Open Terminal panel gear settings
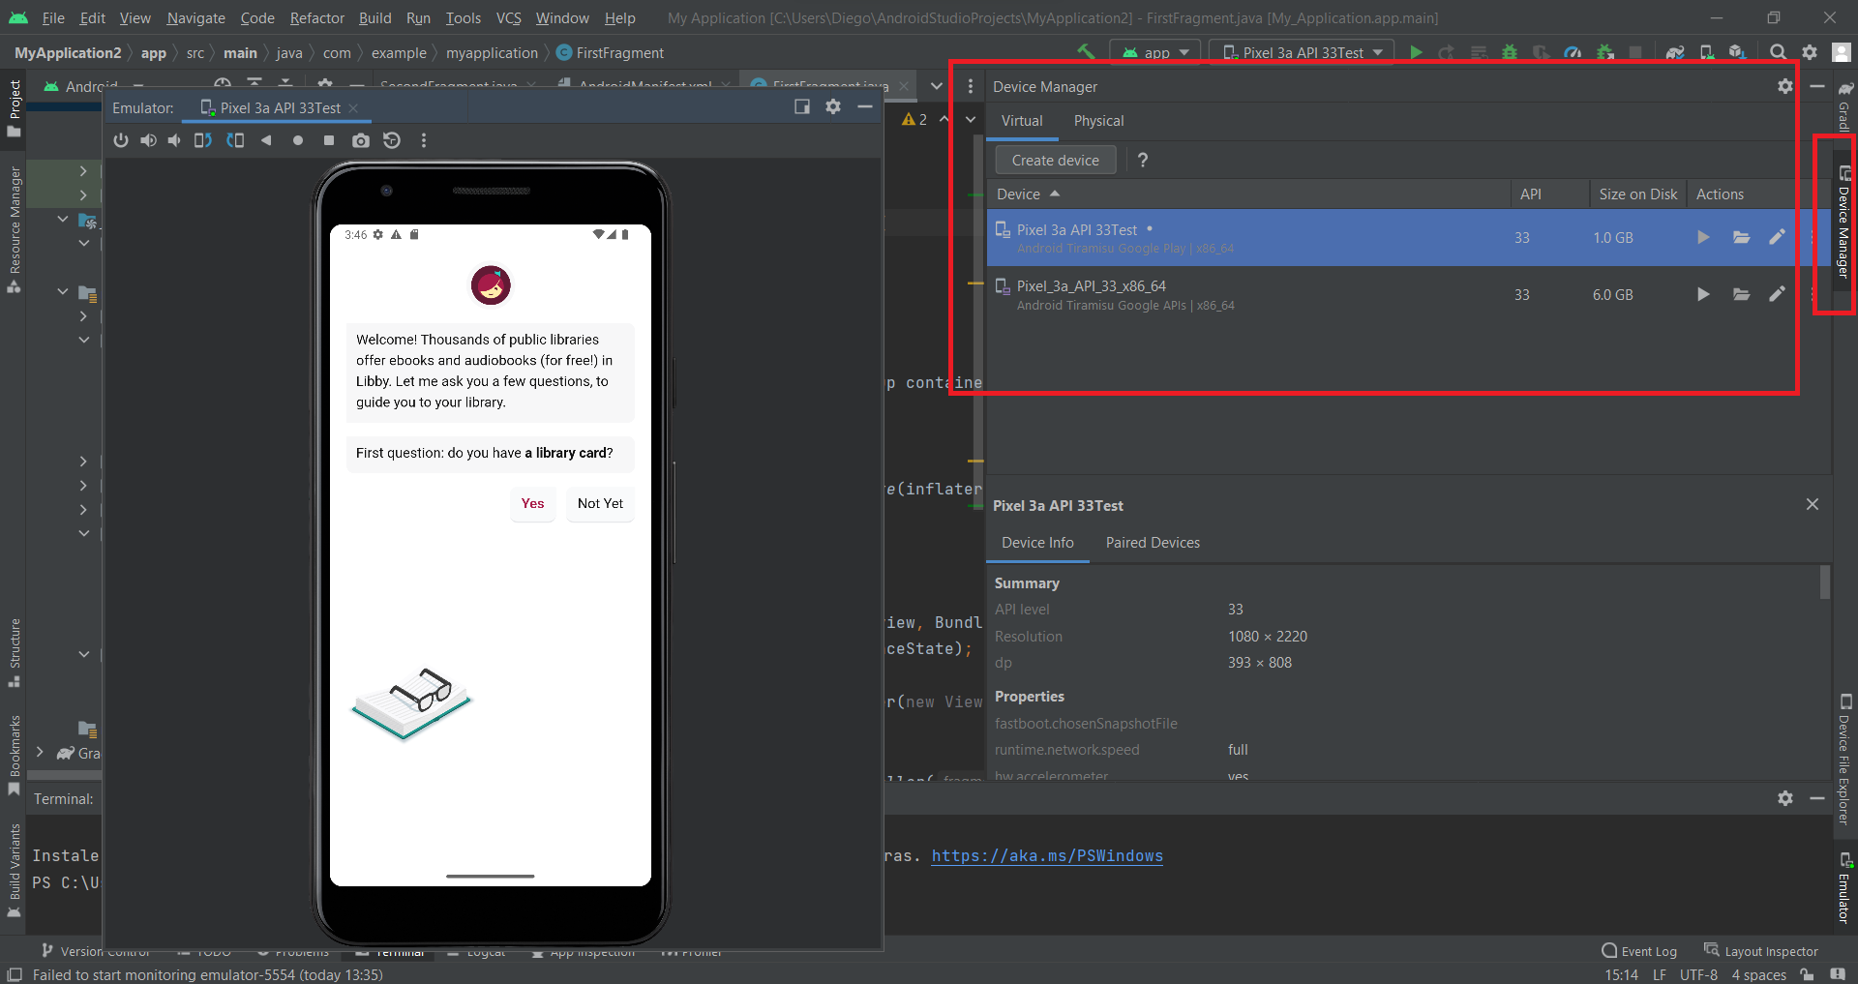This screenshot has height=984, width=1858. tap(1785, 798)
